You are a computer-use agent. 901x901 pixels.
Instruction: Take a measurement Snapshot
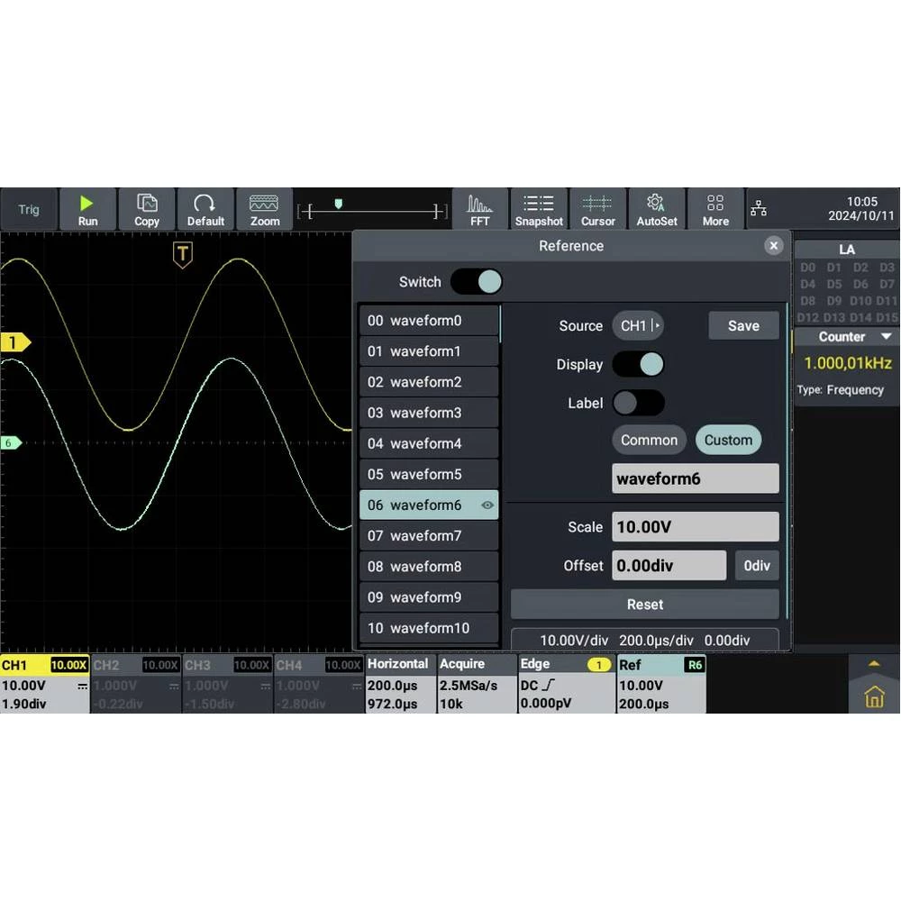coord(539,210)
